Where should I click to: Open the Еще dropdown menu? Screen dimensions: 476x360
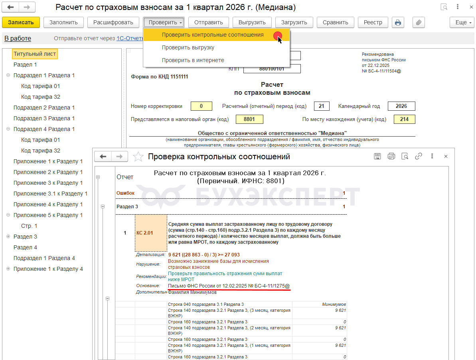tap(462, 22)
